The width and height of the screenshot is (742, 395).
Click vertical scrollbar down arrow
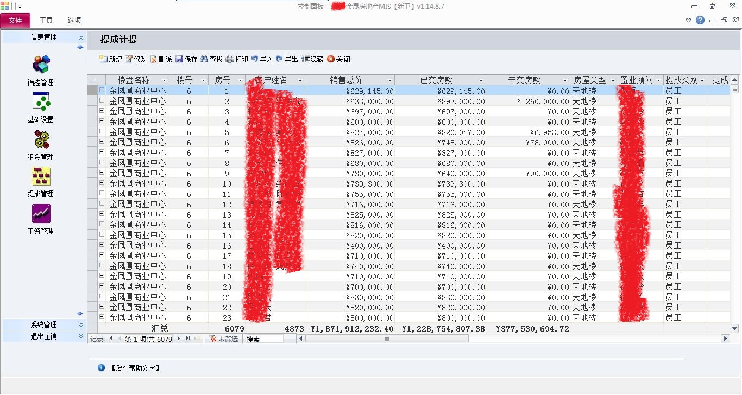click(x=735, y=328)
